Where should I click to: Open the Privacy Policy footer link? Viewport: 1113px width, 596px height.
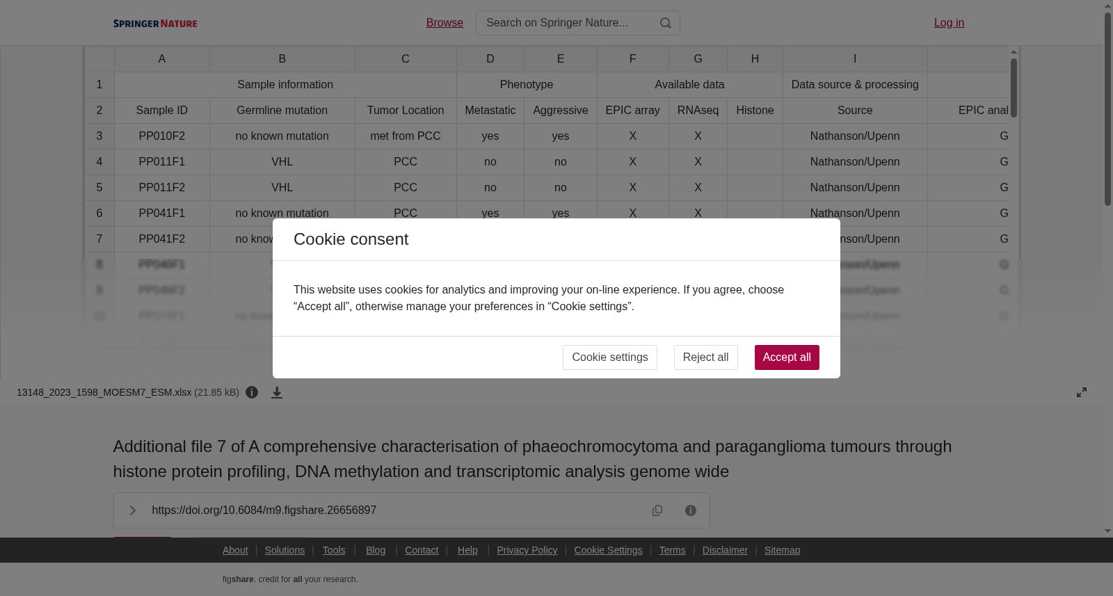527,550
